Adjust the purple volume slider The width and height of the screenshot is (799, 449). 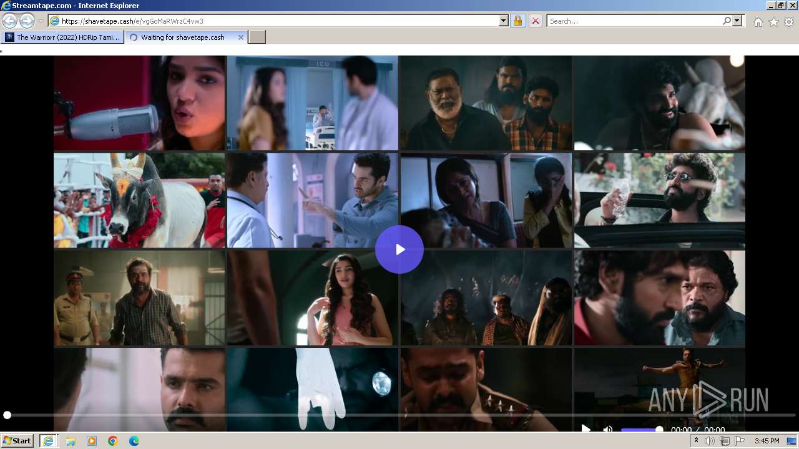[x=642, y=430]
